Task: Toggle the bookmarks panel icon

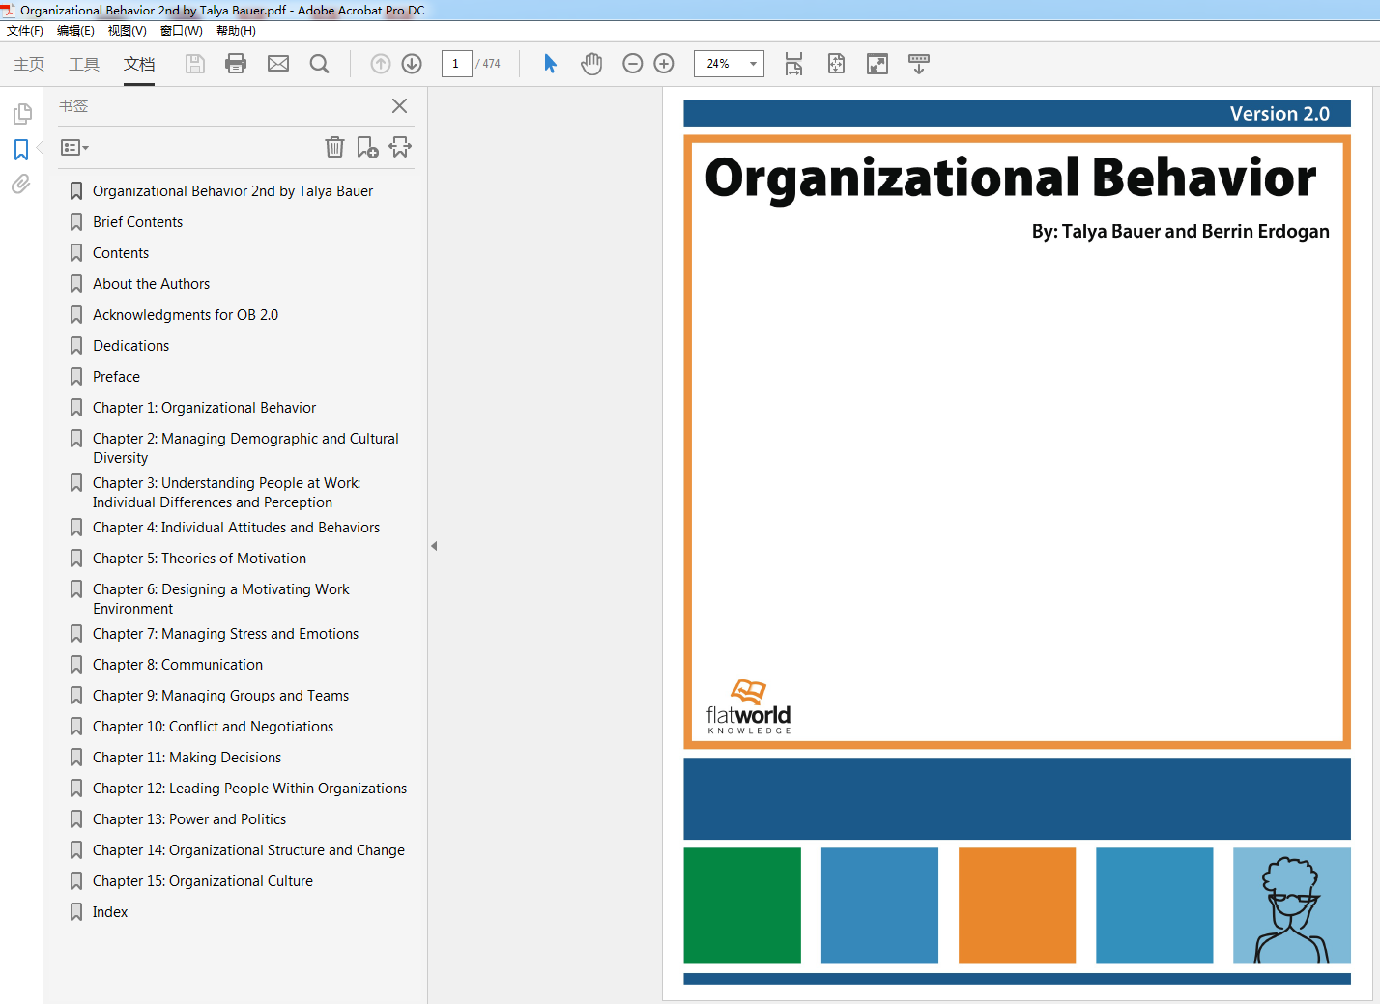Action: pyautogui.click(x=21, y=150)
